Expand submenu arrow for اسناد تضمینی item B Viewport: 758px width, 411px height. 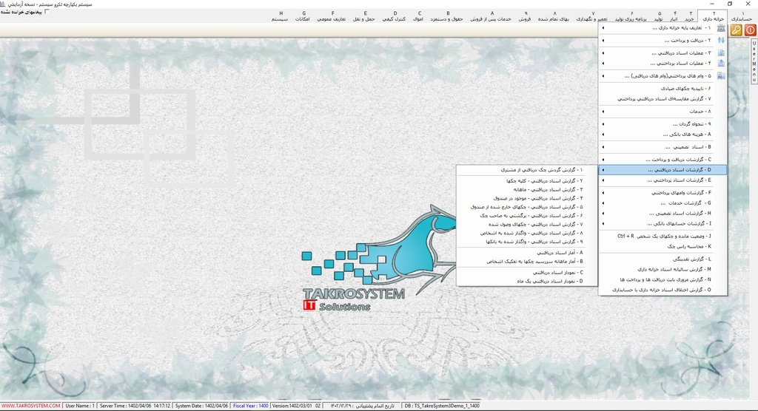[x=603, y=147]
